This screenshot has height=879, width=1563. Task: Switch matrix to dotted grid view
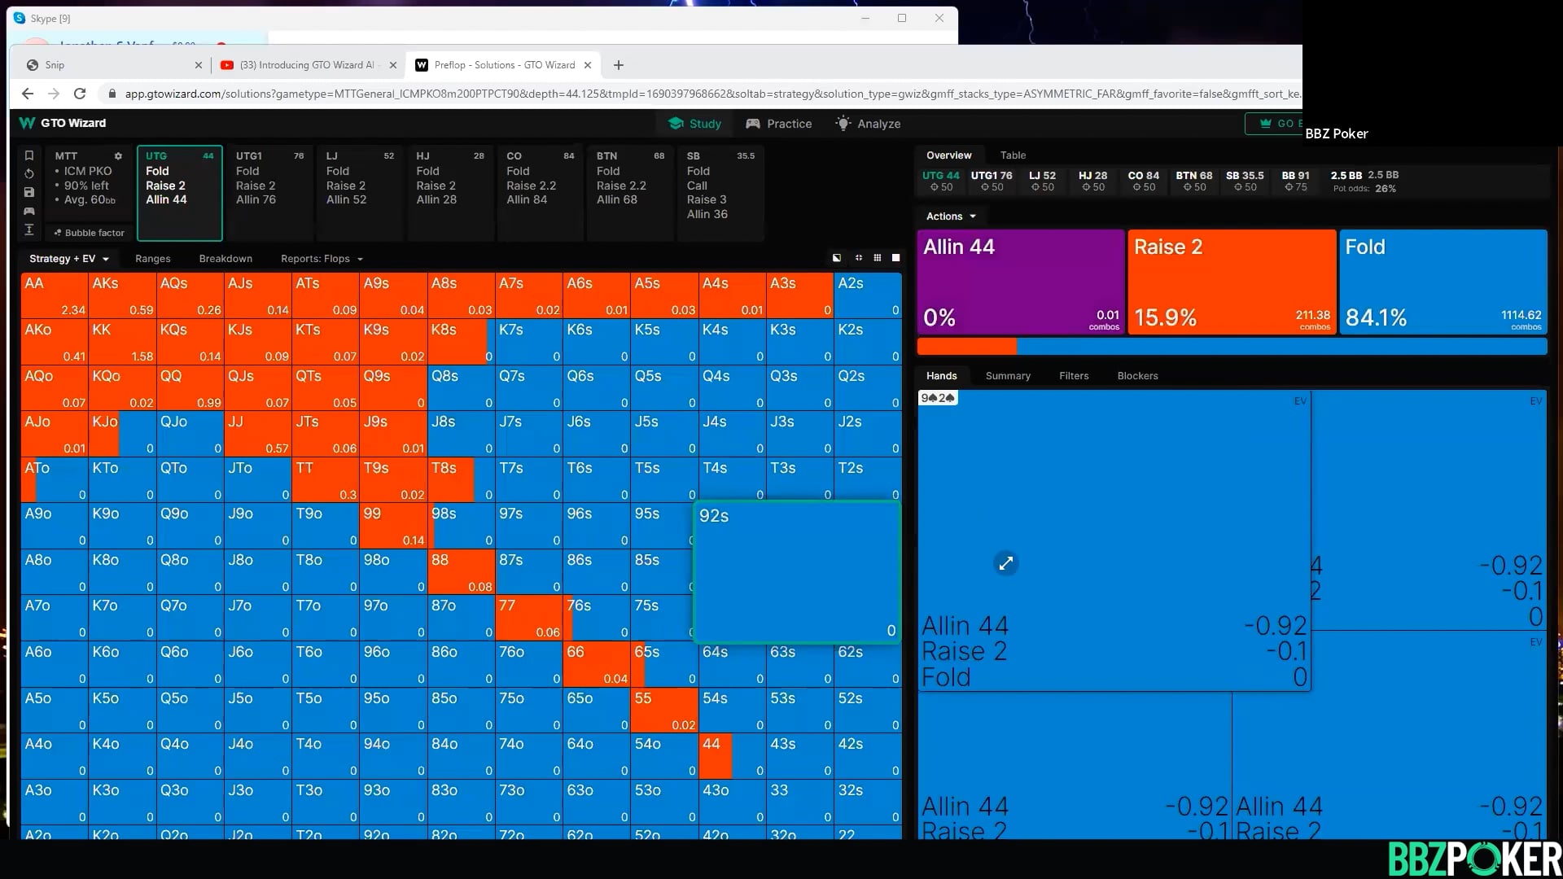pos(877,258)
